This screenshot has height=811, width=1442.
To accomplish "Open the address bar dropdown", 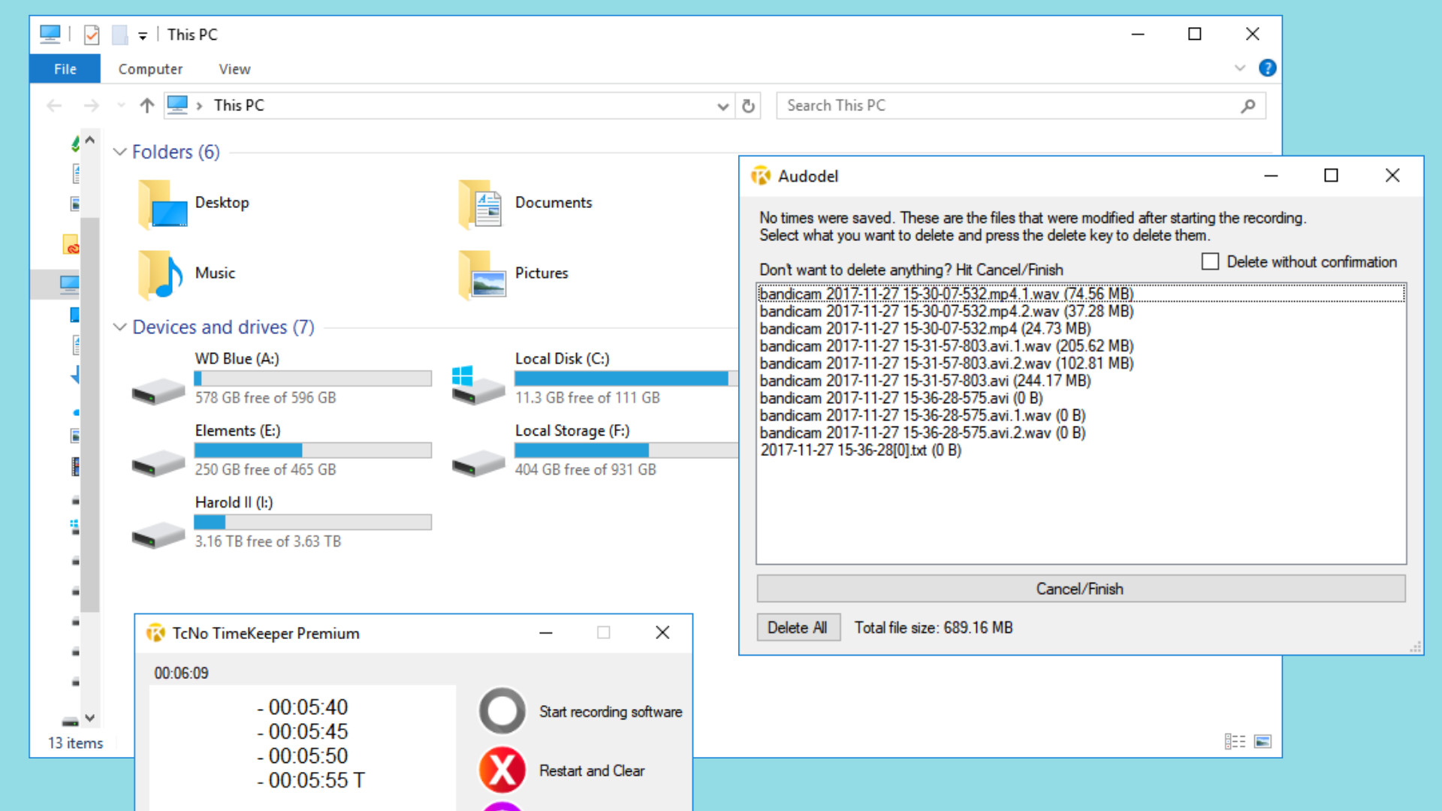I will tap(723, 105).
